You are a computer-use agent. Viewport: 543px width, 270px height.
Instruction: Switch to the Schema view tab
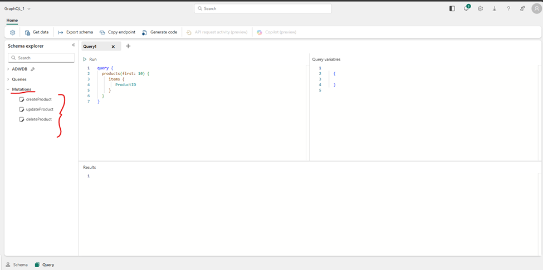[x=17, y=265]
